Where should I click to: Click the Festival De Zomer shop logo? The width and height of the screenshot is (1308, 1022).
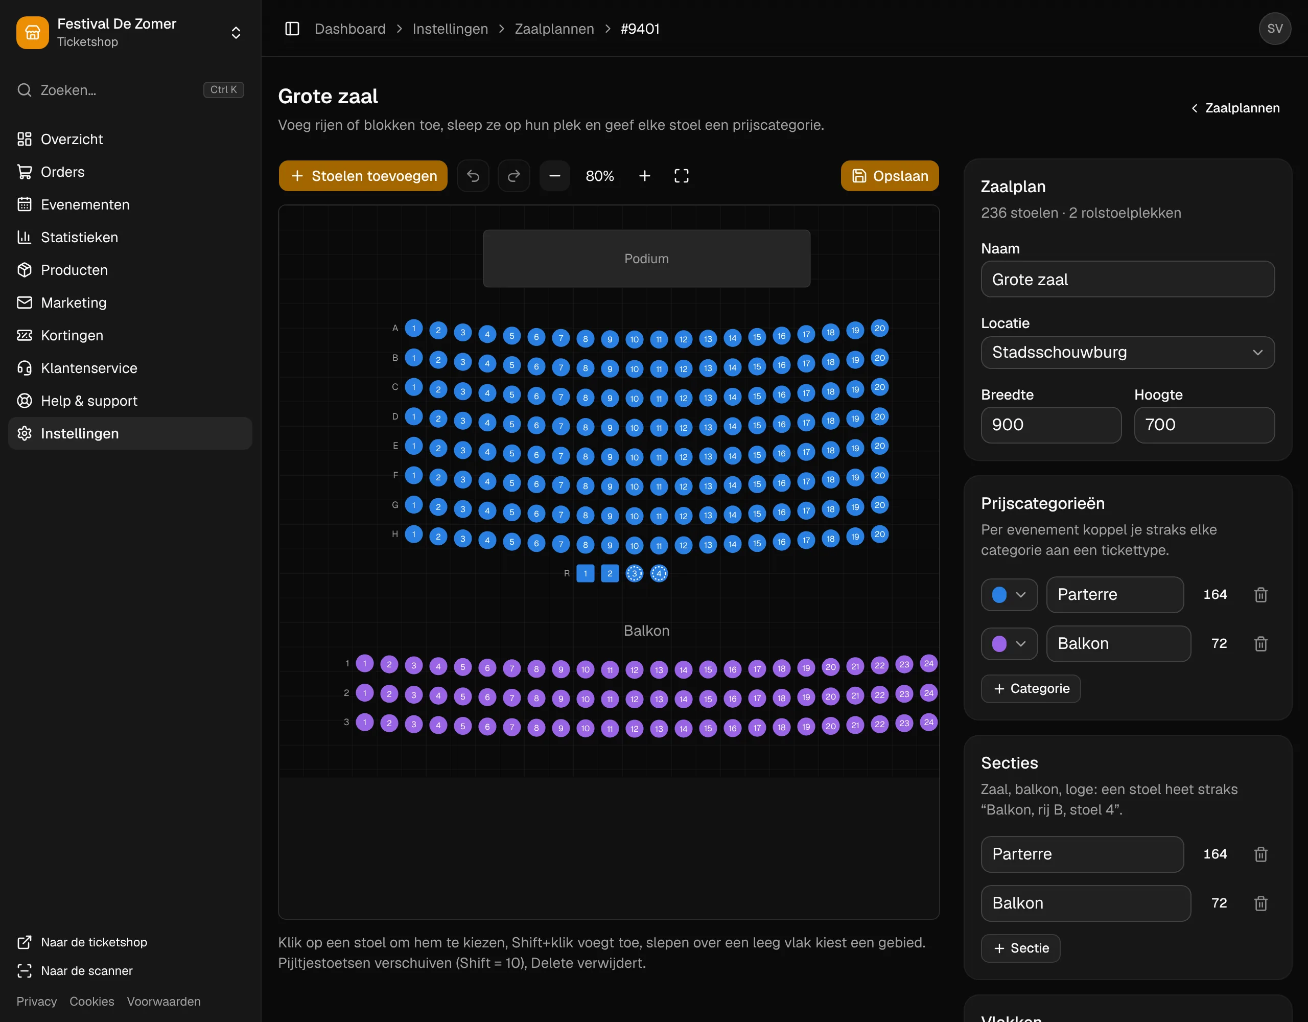click(32, 32)
